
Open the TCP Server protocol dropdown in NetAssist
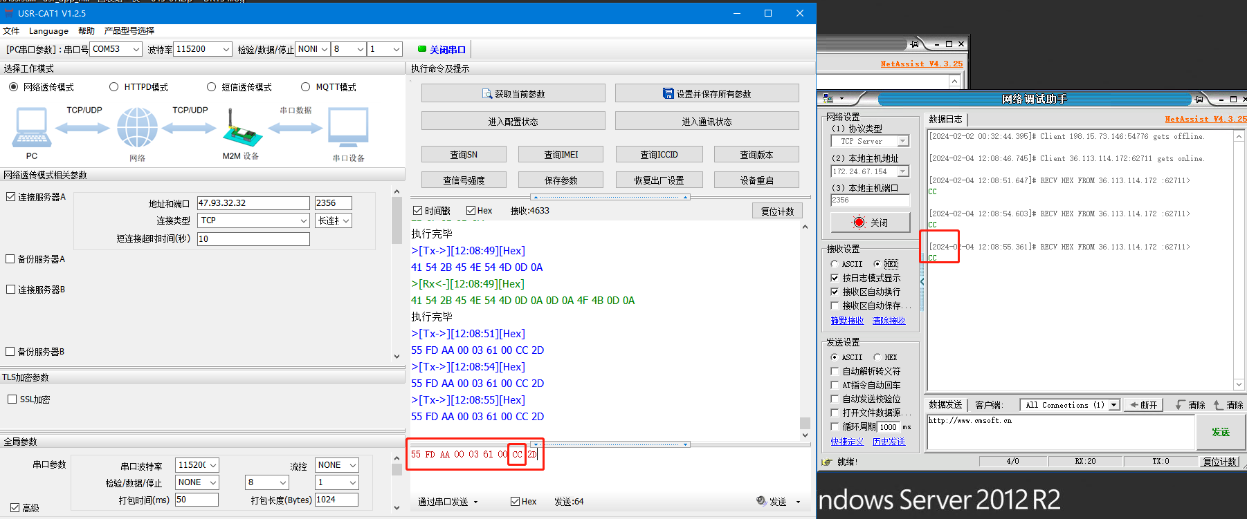[903, 141]
